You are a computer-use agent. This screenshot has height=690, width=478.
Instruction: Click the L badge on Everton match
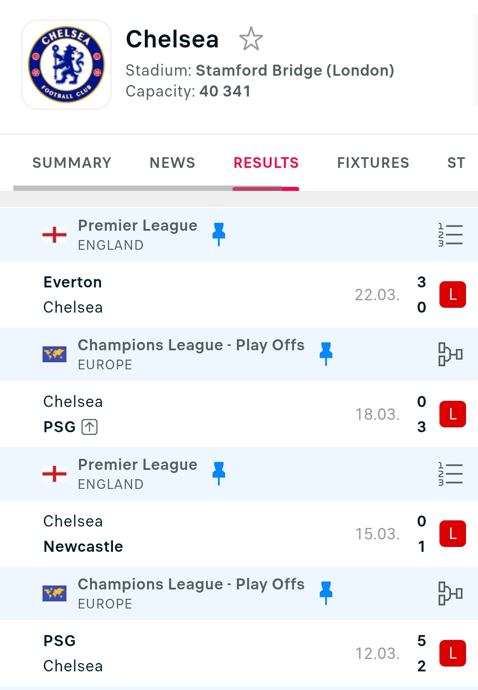452,295
